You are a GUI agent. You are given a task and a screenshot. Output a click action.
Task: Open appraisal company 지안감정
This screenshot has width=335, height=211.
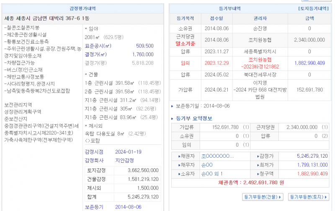click(124, 160)
